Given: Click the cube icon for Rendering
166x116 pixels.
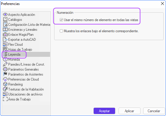Looking at the screenshot, I should [5, 84].
